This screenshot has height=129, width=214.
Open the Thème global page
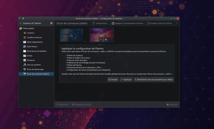pos(36,28)
